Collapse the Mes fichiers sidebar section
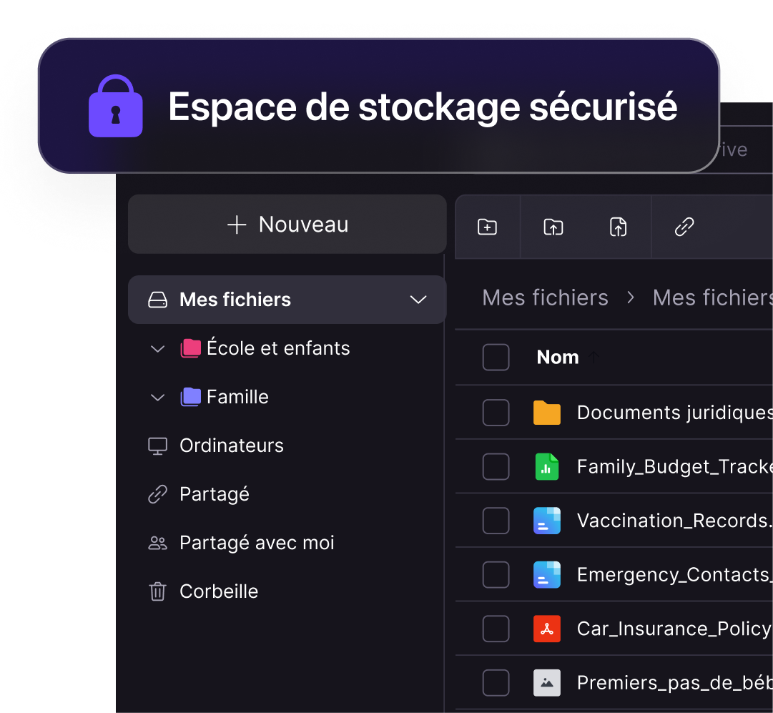Viewport: 773px width, 713px height. click(418, 300)
